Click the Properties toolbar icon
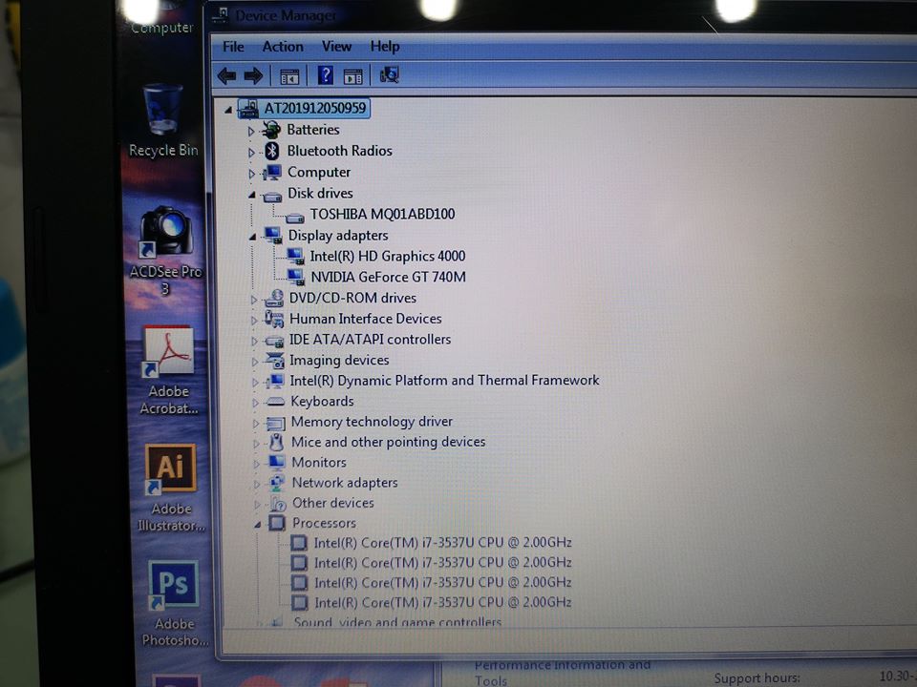The width and height of the screenshot is (917, 687). pos(353,75)
